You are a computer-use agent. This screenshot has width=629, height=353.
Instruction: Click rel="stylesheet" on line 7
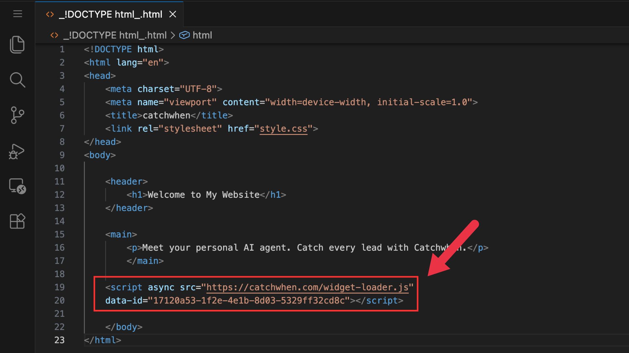point(180,128)
